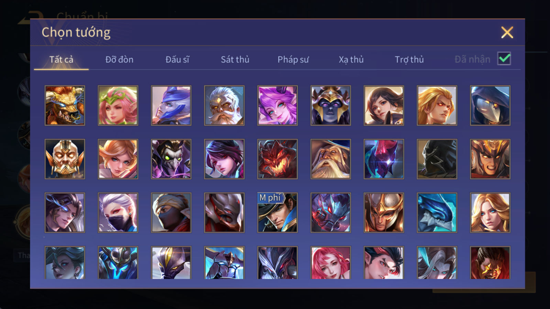This screenshot has width=550, height=309.
Task: Select the golden bull hero portrait
Action: pos(65,105)
